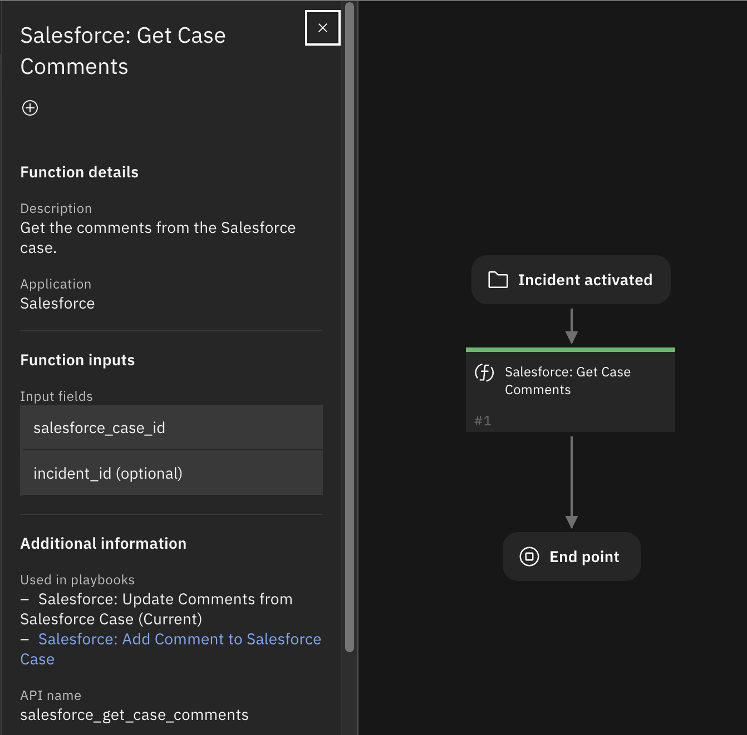
Task: Open the 'Salesforce: Add Comment to Salesforce Case' link
Action: click(171, 649)
